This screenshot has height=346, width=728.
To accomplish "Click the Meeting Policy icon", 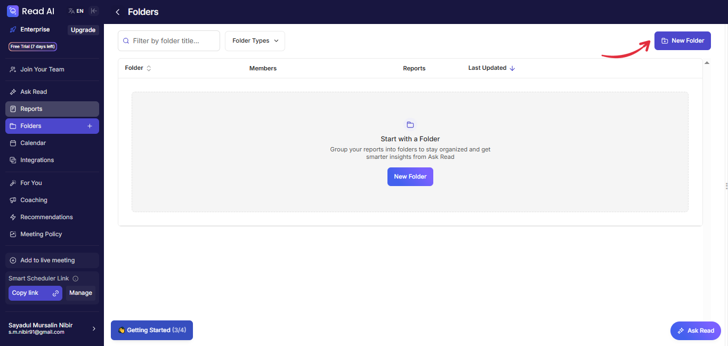I will click(13, 234).
